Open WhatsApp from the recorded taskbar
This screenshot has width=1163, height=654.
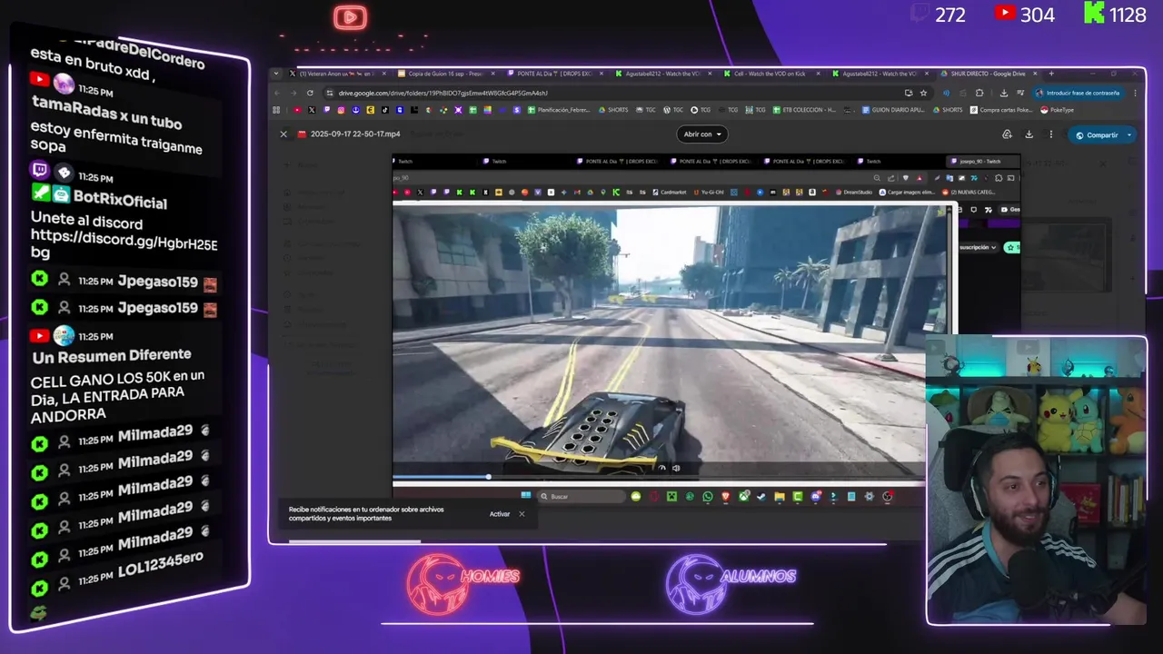tap(708, 496)
